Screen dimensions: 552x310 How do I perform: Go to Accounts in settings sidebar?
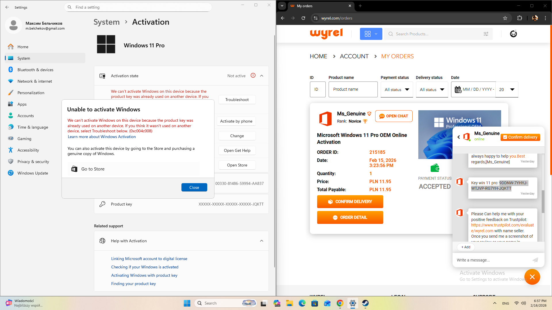(x=26, y=116)
